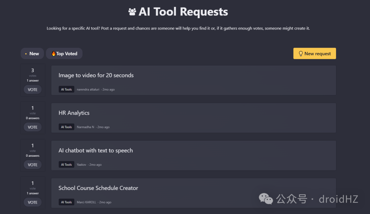Click AI Tools tag on Image to video
370x214 pixels.
click(x=66, y=89)
